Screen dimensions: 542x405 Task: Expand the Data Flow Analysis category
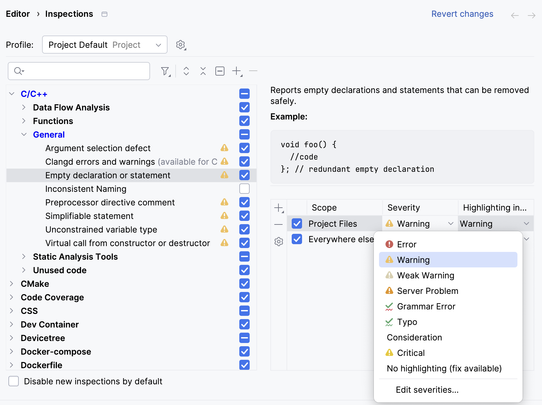[x=24, y=107]
